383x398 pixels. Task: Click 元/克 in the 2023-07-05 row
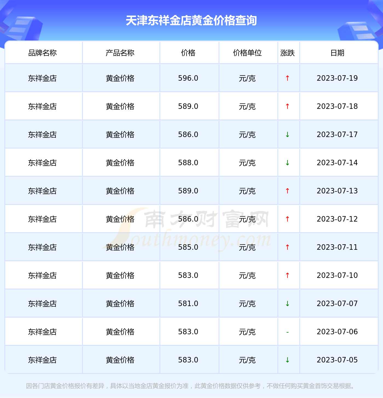[x=247, y=360]
